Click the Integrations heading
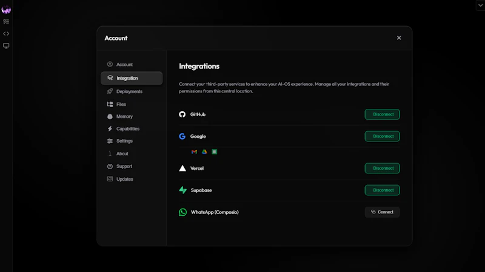Viewport: 485px width, 272px height. click(199, 66)
